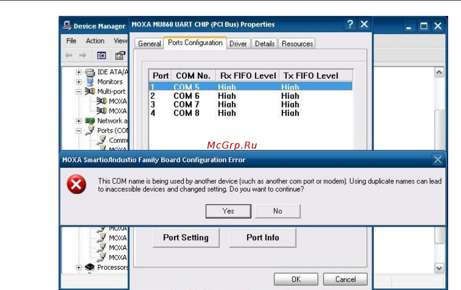Click the Forward arrow in Device Manager toolbar

[82, 55]
